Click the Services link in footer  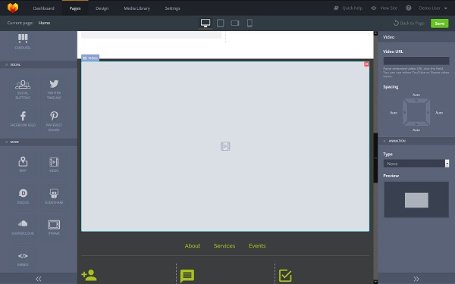point(224,245)
